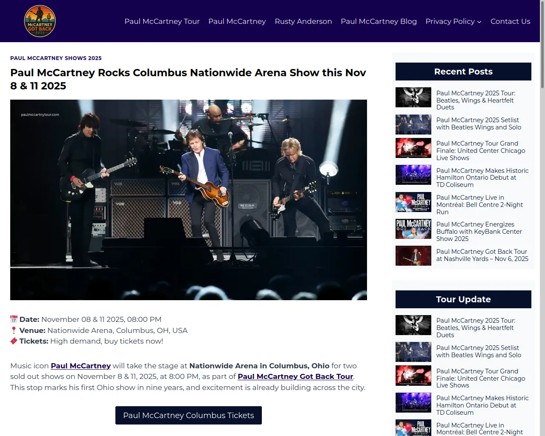Open the Recent Posts Nashville Yards post thumbnail
The width and height of the screenshot is (545, 436).
pos(413,255)
